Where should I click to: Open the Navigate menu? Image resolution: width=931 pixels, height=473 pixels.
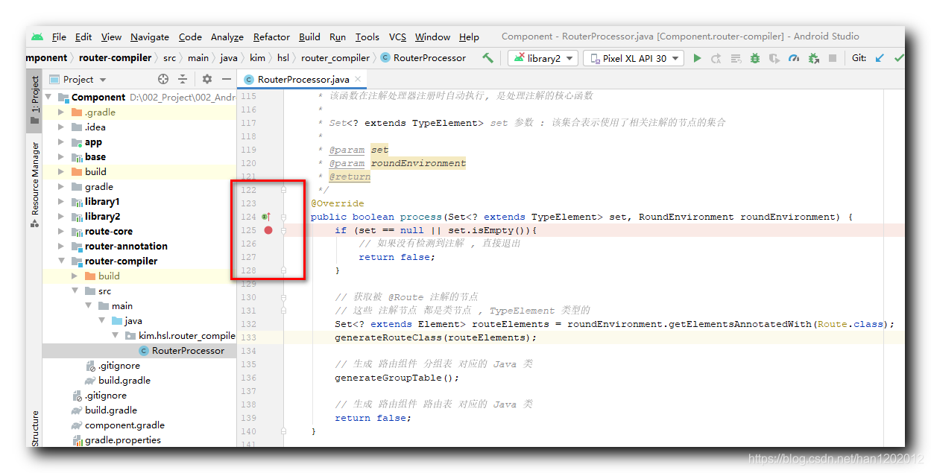coord(150,36)
